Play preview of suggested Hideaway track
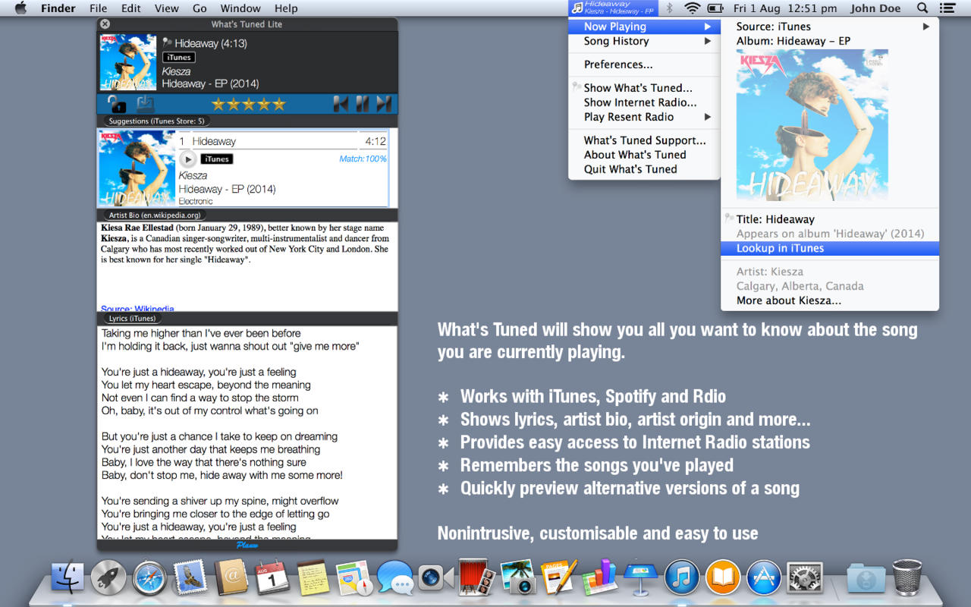The width and height of the screenshot is (971, 607). (187, 159)
